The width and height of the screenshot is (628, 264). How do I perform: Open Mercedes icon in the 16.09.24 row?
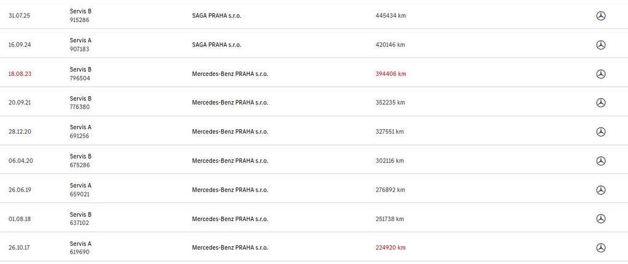(601, 45)
